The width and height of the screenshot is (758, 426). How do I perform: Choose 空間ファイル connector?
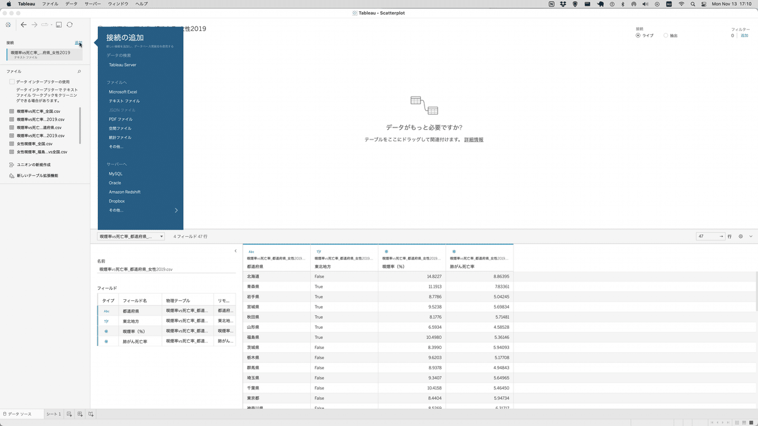(x=120, y=128)
